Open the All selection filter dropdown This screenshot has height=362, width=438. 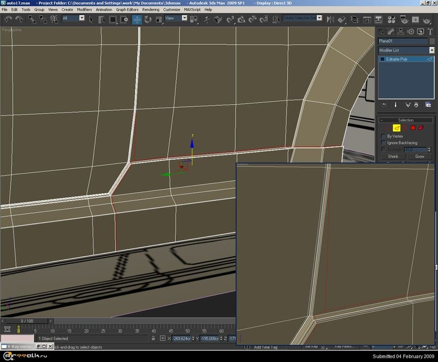pos(81,18)
